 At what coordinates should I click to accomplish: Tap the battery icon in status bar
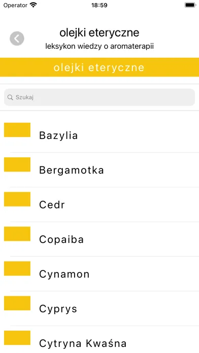190,5
